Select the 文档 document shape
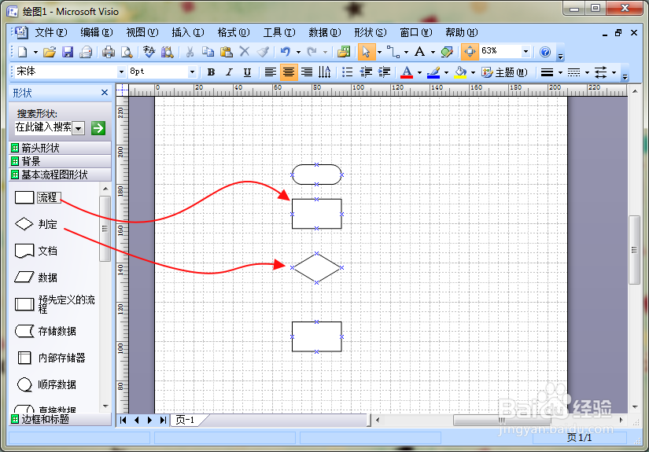This screenshot has width=649, height=452. point(36,251)
